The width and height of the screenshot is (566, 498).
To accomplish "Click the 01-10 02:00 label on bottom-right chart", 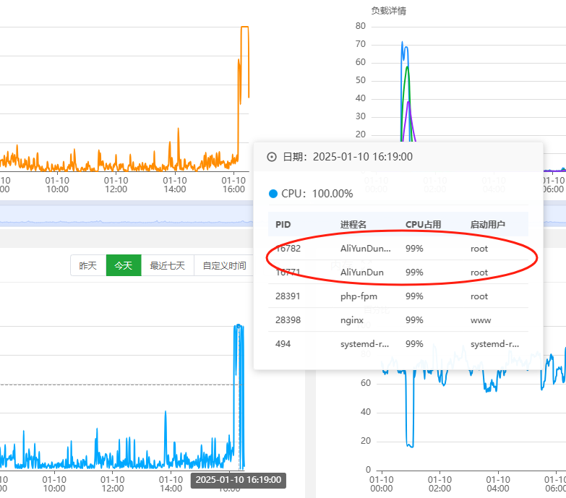I will coord(439,484).
